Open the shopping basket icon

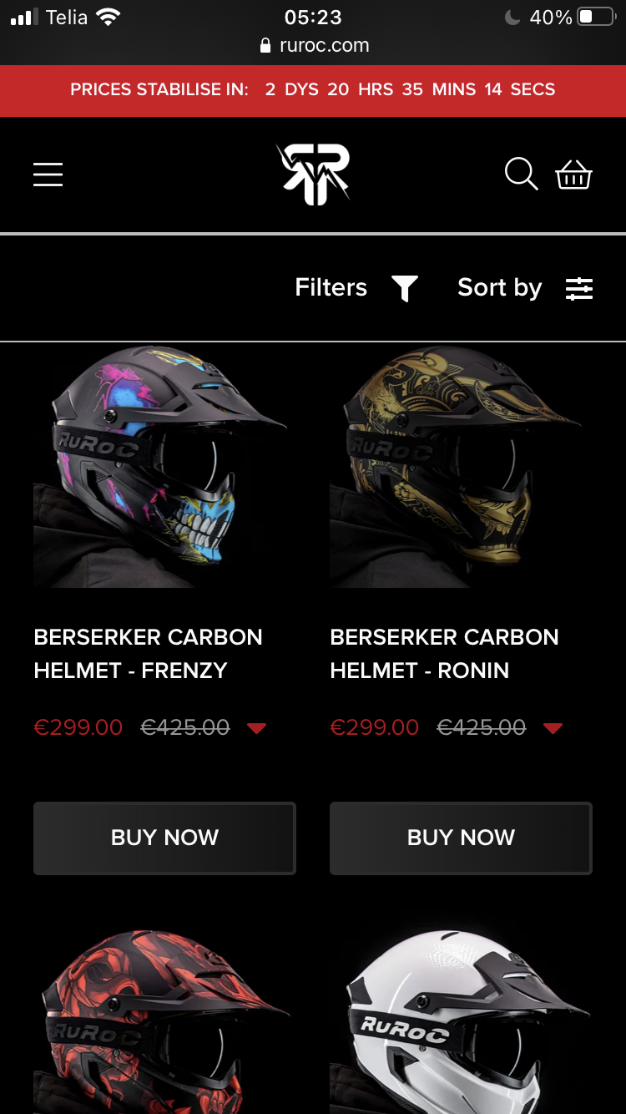coord(574,175)
